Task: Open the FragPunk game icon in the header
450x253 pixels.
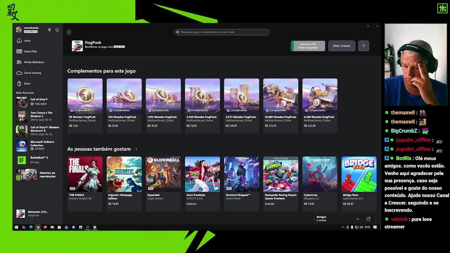Action: pos(77,46)
